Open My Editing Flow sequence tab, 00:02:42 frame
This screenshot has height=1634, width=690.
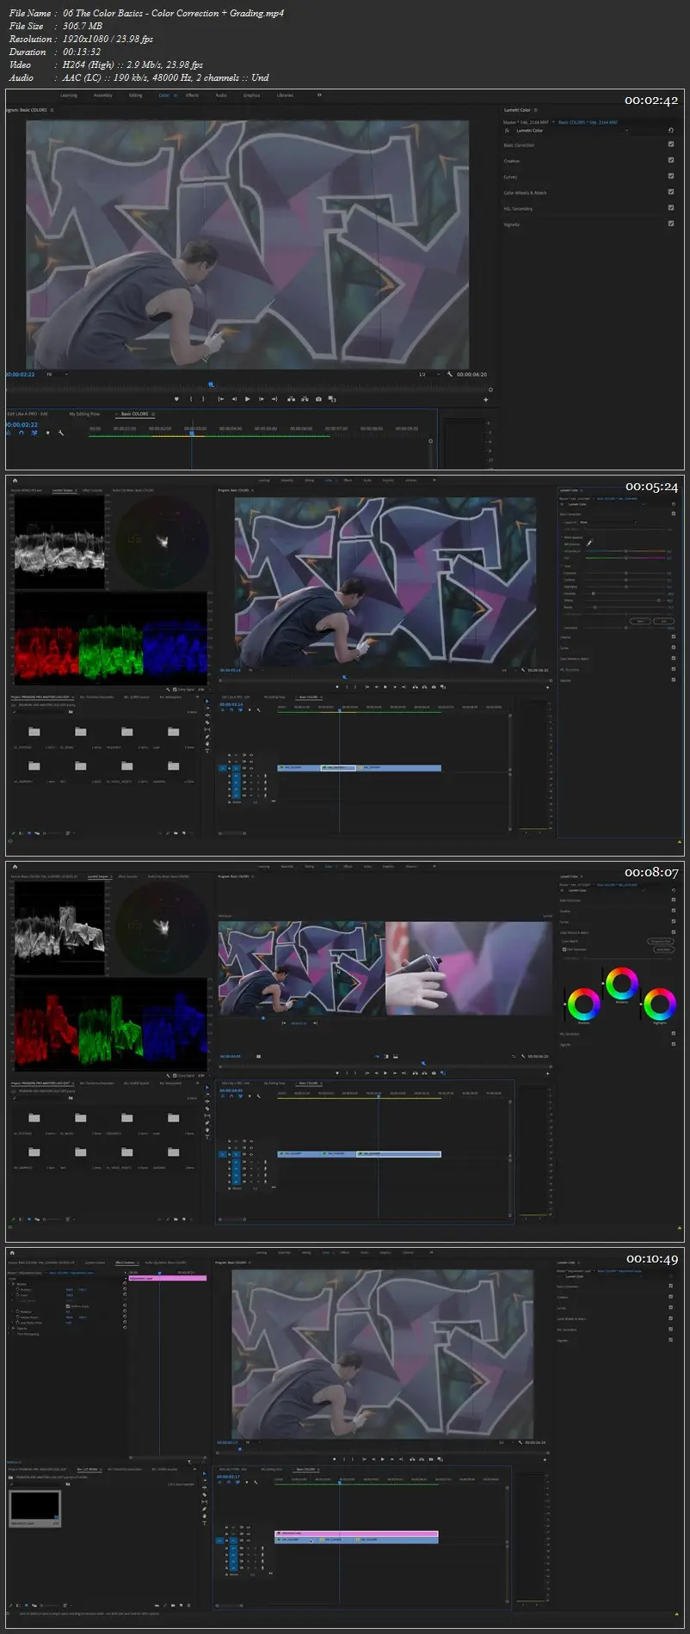tap(84, 414)
